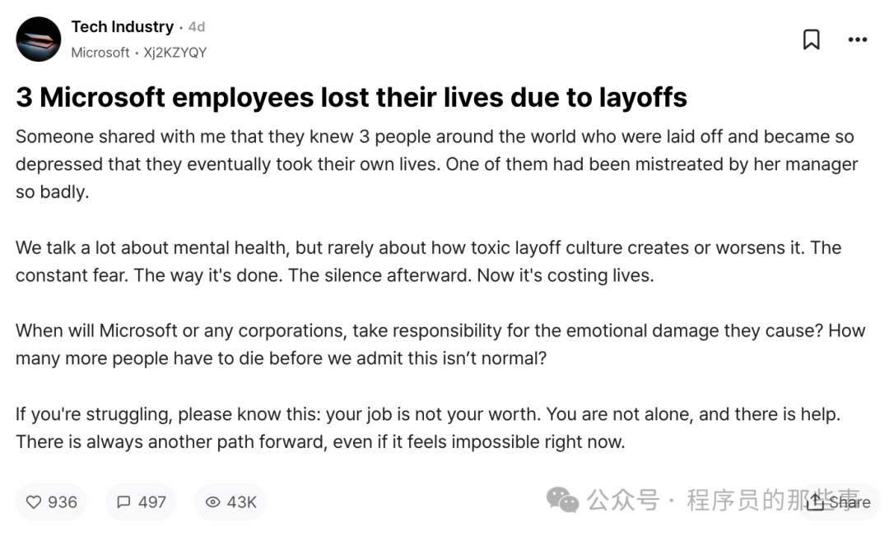Click the paragraph starting 'When will Microsoft'
Image resolution: width=889 pixels, height=536 pixels.
coord(440,344)
